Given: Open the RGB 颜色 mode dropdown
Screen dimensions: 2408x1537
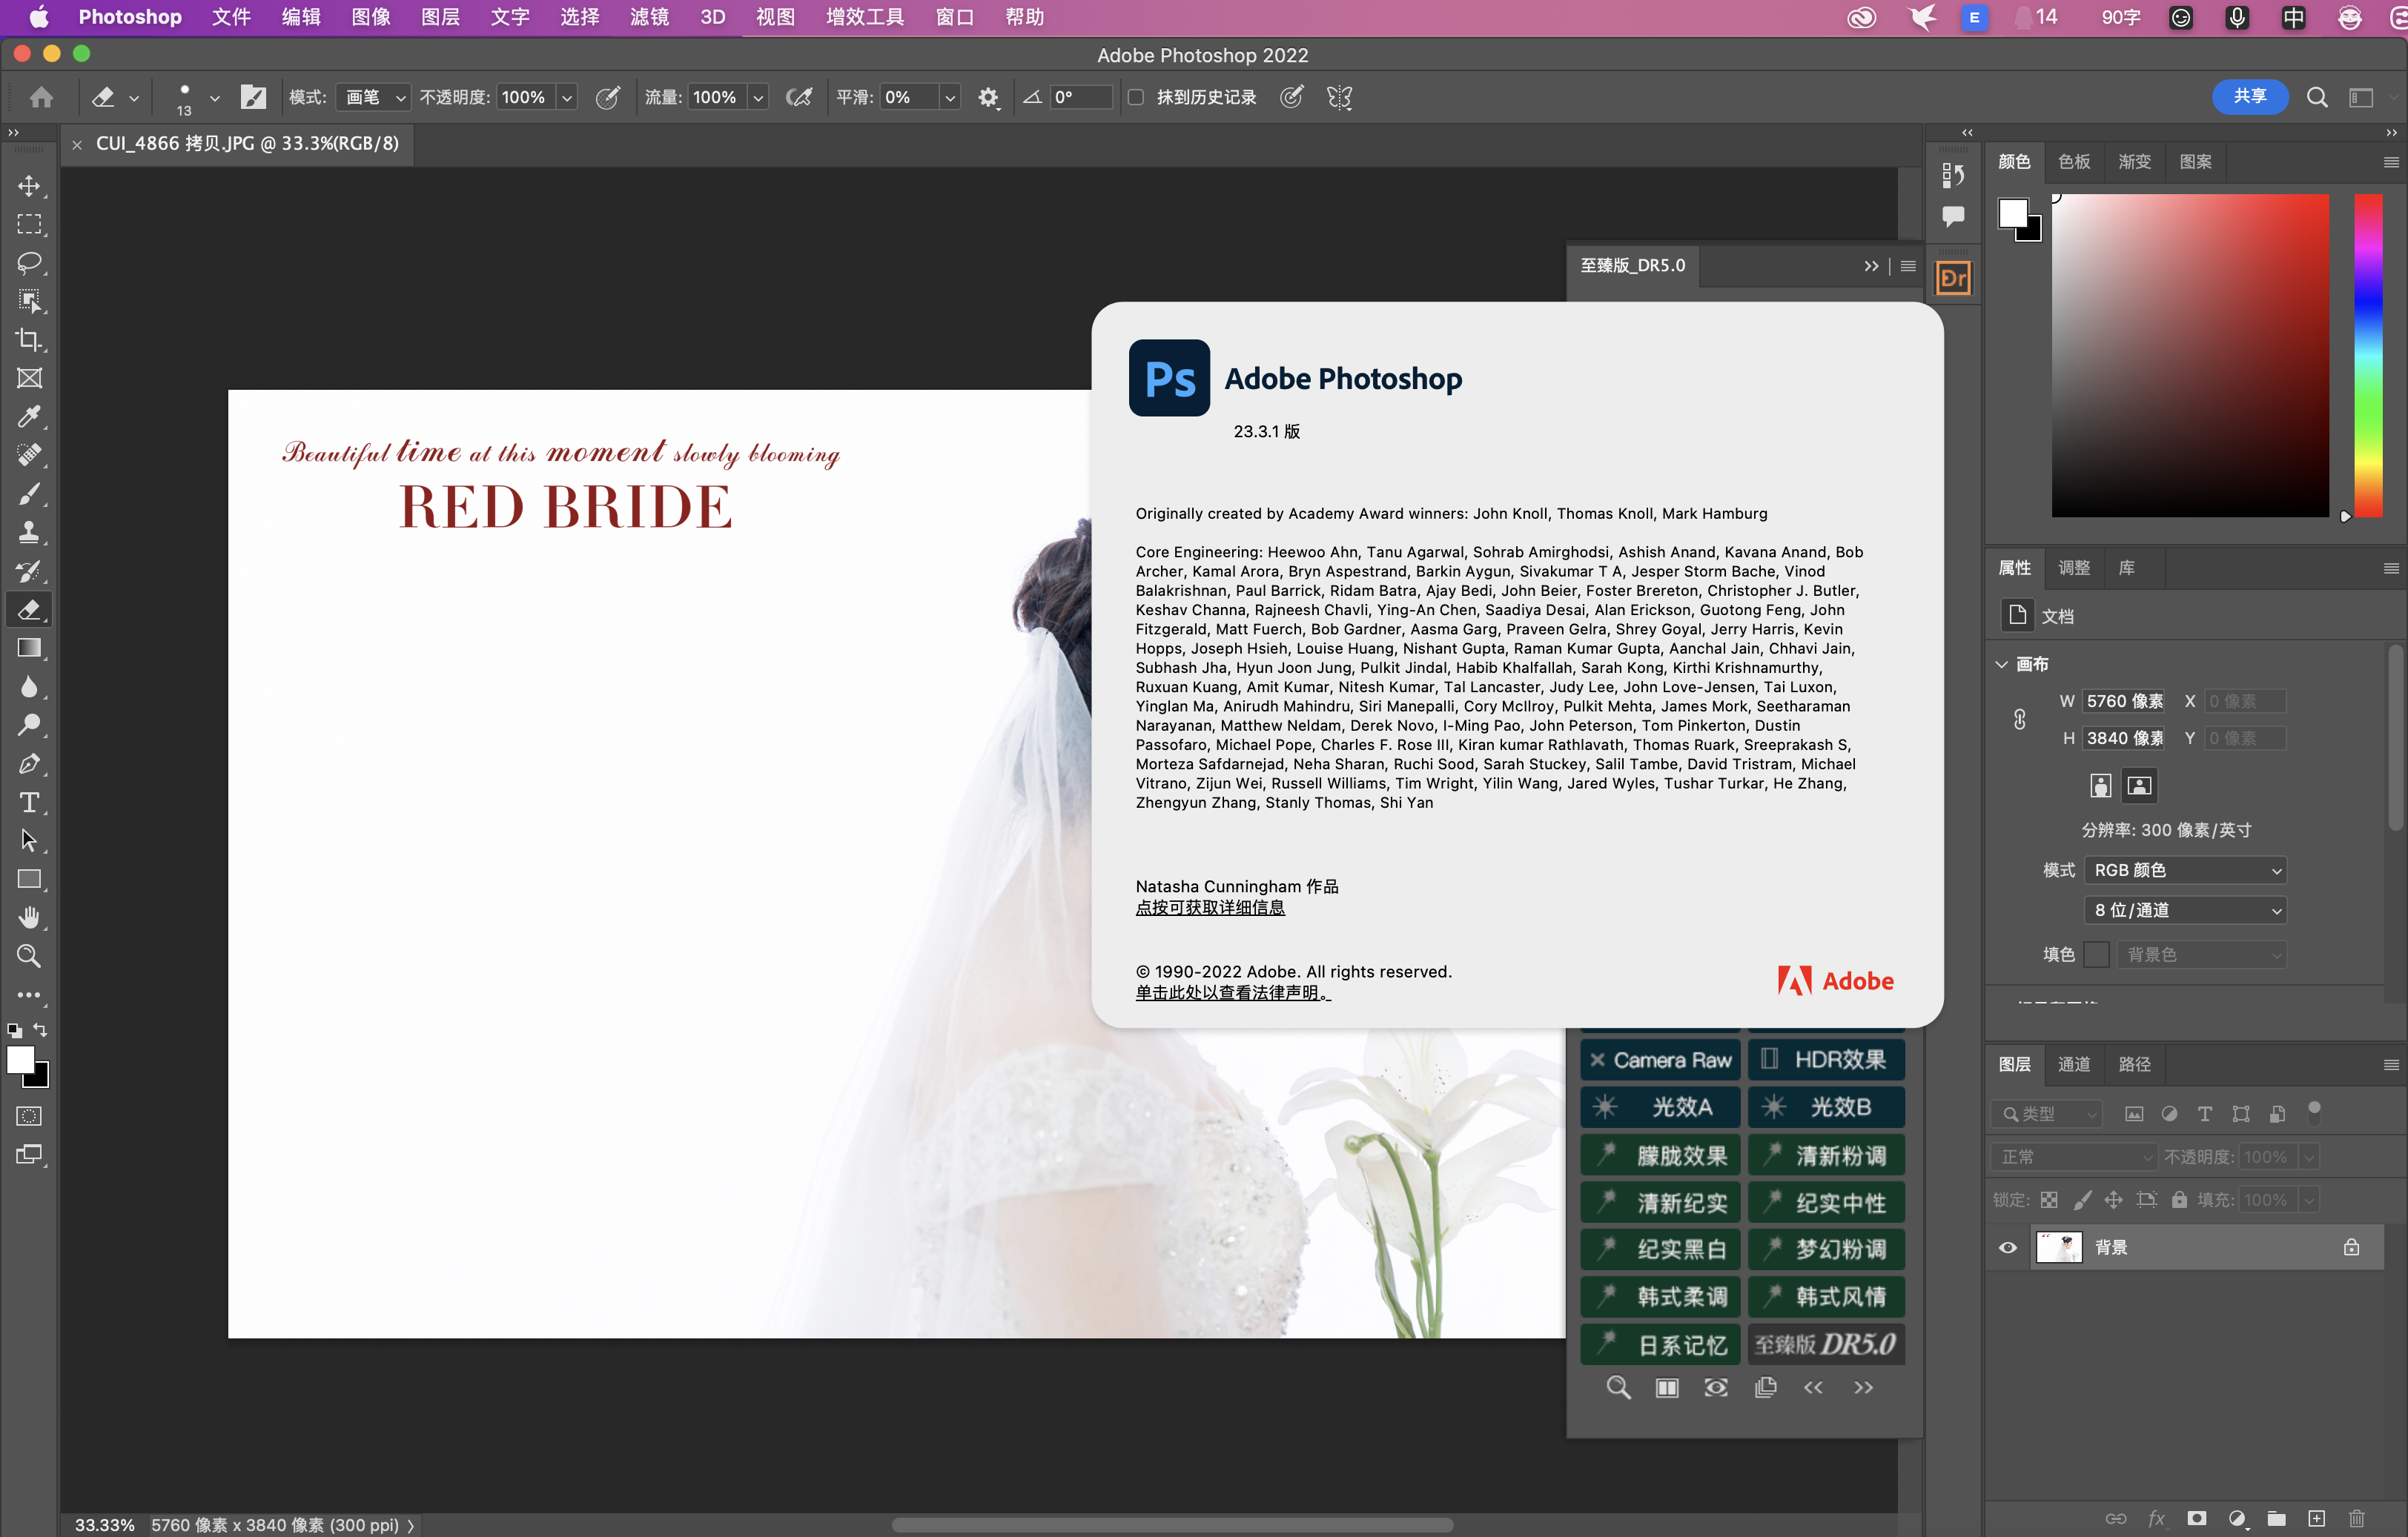Looking at the screenshot, I should pos(2185,869).
